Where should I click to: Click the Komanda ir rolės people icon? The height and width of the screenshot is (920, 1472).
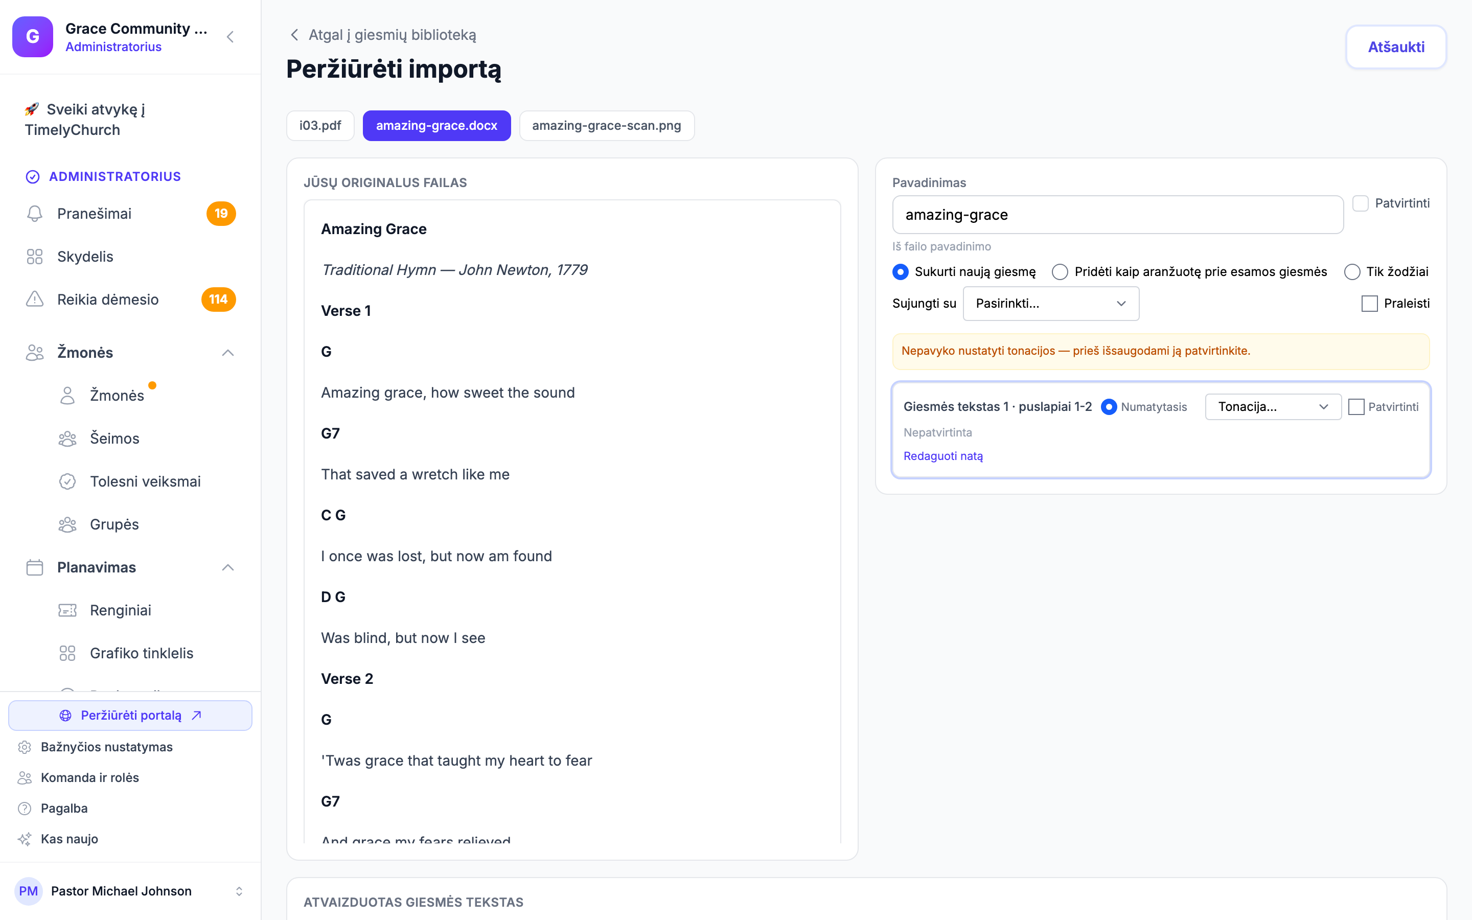tap(25, 777)
